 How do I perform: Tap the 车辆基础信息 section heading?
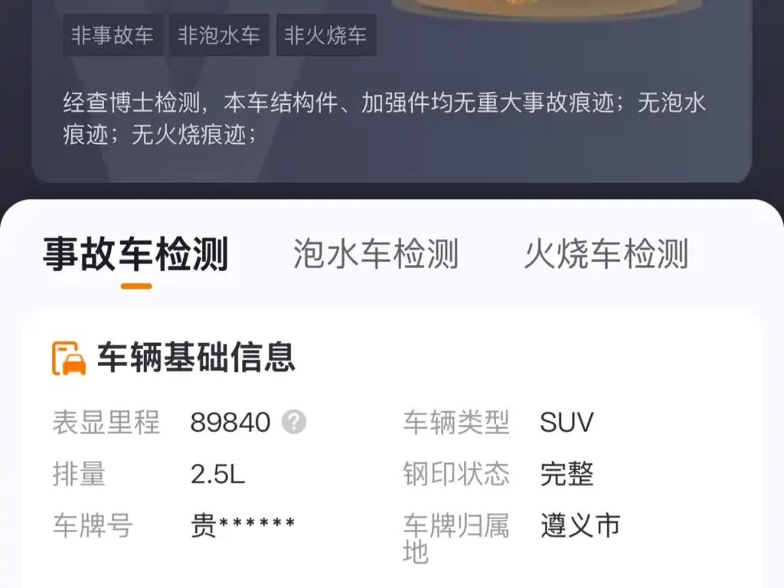[x=196, y=358]
